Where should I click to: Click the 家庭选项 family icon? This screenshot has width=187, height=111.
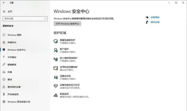click(x=56, y=95)
